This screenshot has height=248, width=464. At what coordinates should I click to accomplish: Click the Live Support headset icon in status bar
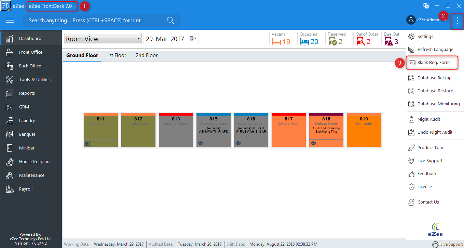[x=435, y=244]
